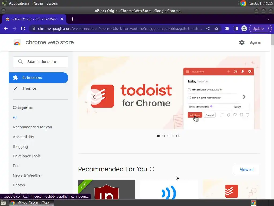This screenshot has height=206, width=274.
Task: Click Sign in link
Action: click(255, 42)
